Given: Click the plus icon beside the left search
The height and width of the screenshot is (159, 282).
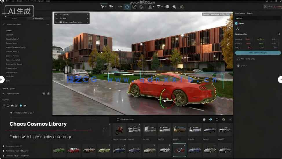Looking at the screenshot, I should (48, 25).
